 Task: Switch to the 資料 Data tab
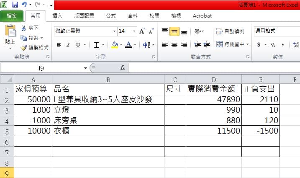click(x=133, y=16)
